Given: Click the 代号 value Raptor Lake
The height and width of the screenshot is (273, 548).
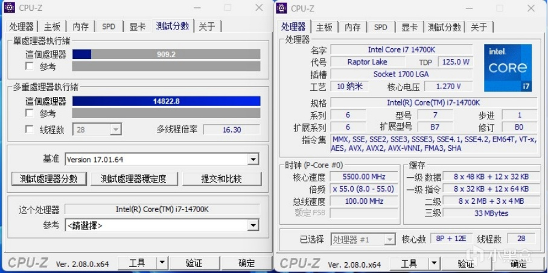Looking at the screenshot, I should 368,62.
